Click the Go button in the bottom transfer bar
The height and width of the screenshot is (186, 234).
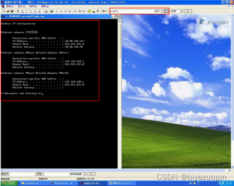tap(91, 174)
